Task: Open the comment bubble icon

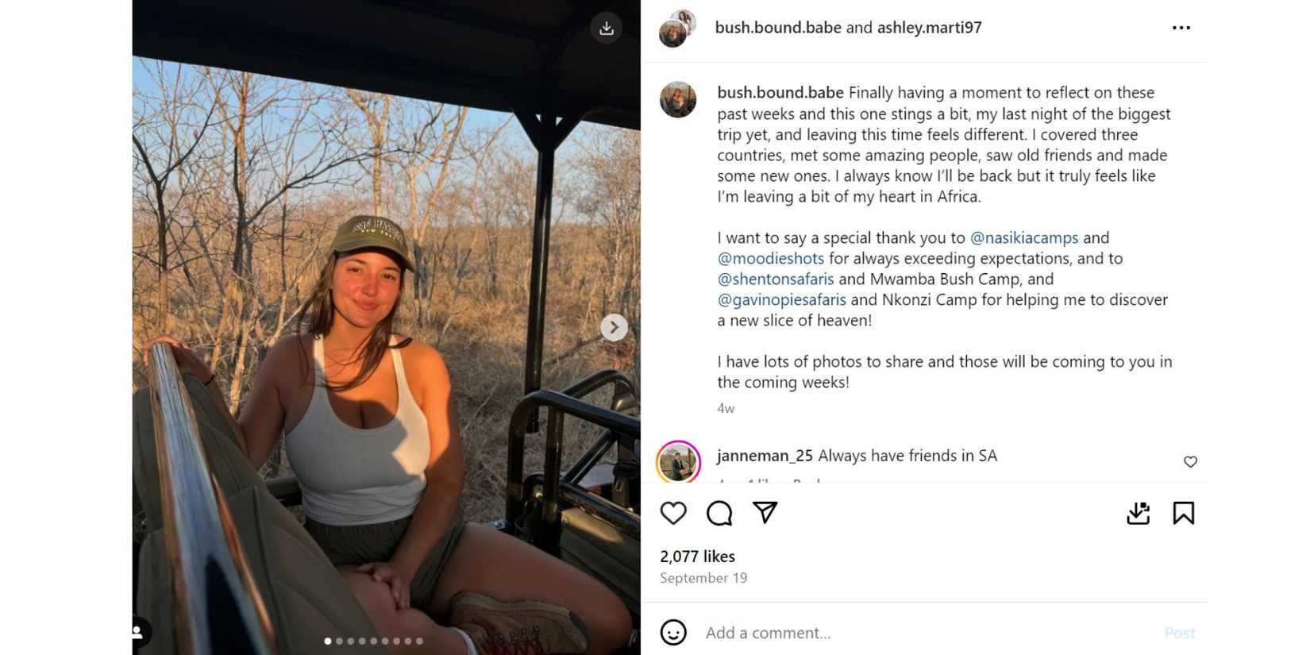Action: (719, 514)
